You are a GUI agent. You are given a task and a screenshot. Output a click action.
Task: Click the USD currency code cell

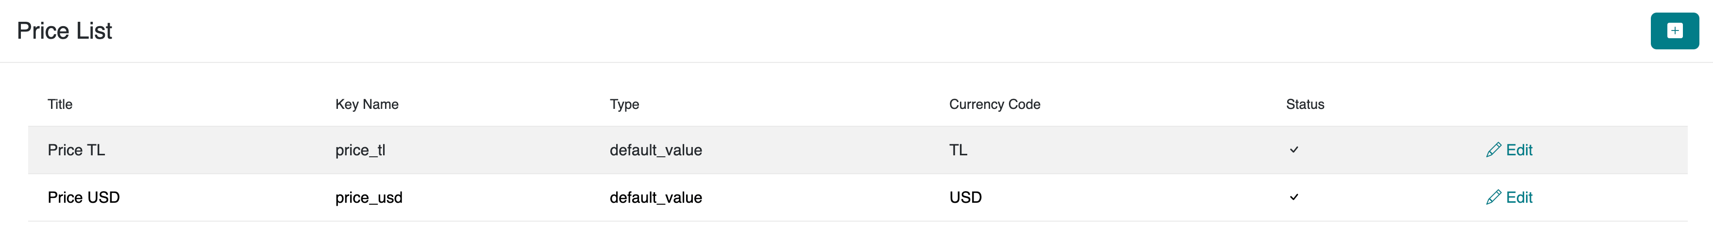click(x=965, y=197)
